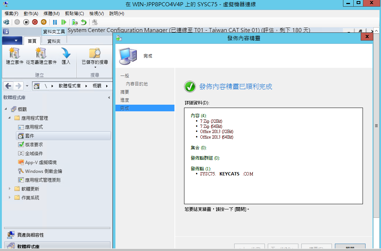This screenshot has width=381, height=251.
Task: Click the wizard title bar icon
Action: 119,38
